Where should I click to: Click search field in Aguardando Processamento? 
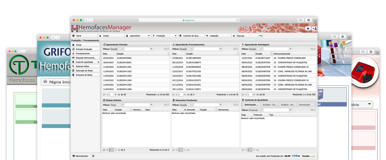pyautogui.click(x=206, y=49)
